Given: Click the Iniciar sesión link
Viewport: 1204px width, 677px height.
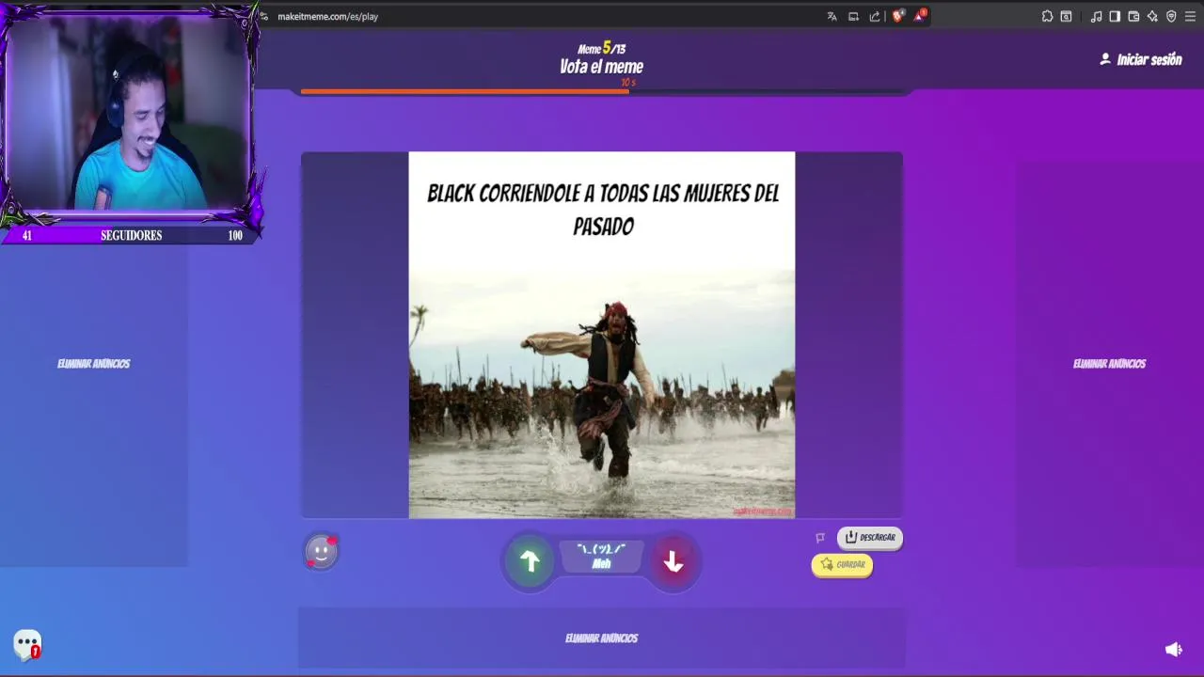Looking at the screenshot, I should [1140, 59].
